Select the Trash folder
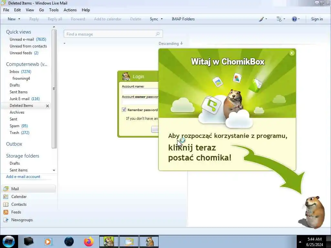331x248 pixels. pyautogui.click(x=19, y=133)
